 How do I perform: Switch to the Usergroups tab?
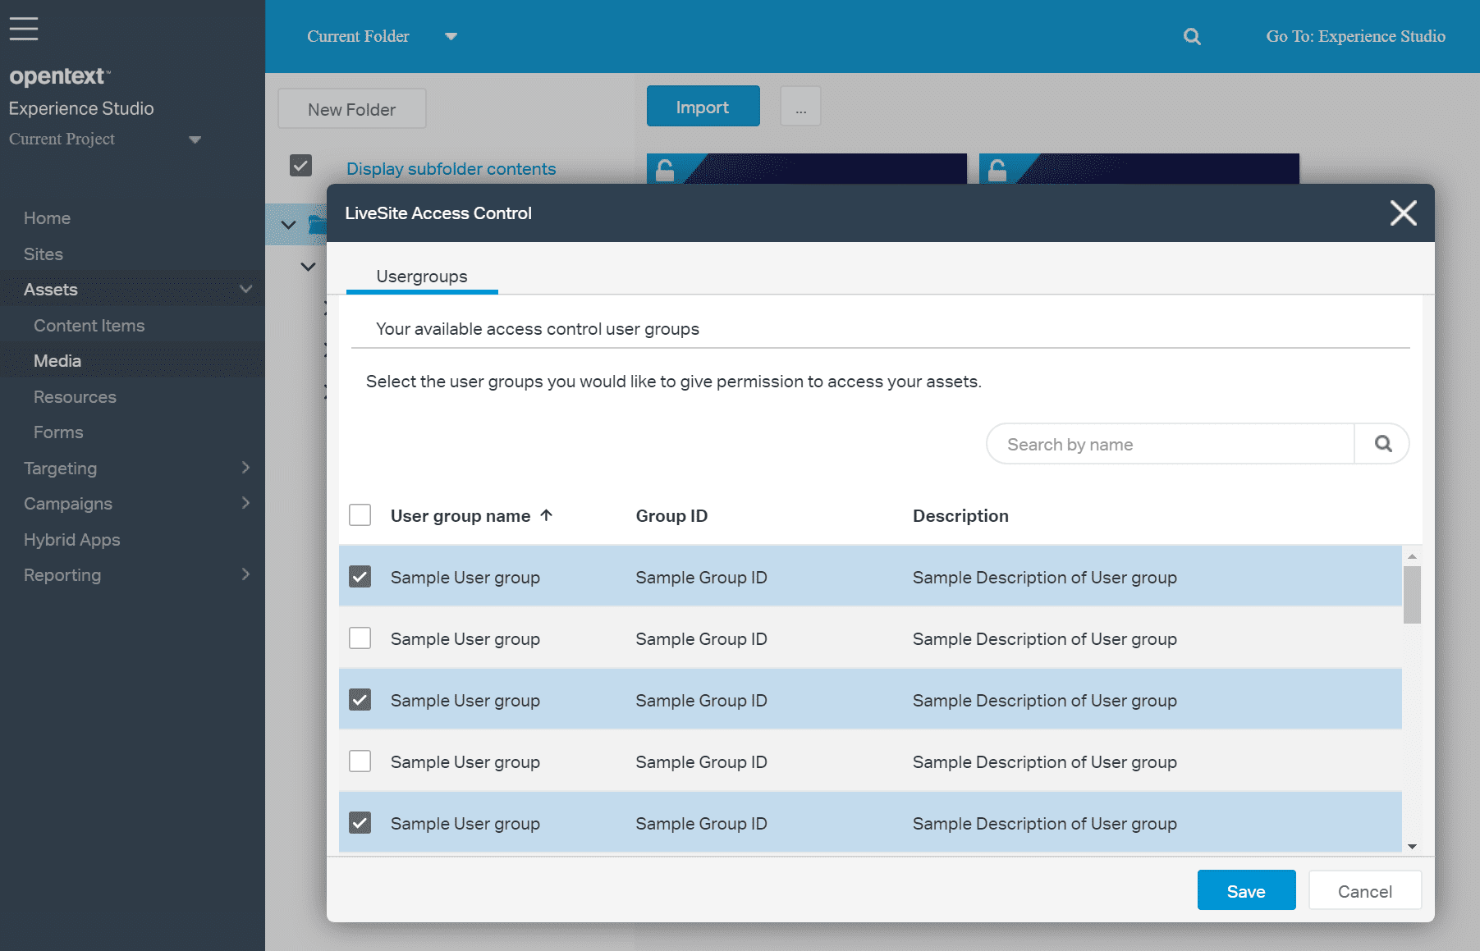(x=421, y=277)
